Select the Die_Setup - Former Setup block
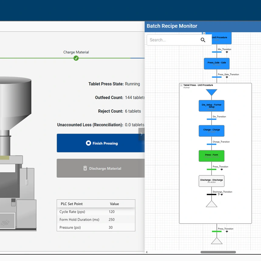This screenshot has height=261, width=261. point(211,106)
